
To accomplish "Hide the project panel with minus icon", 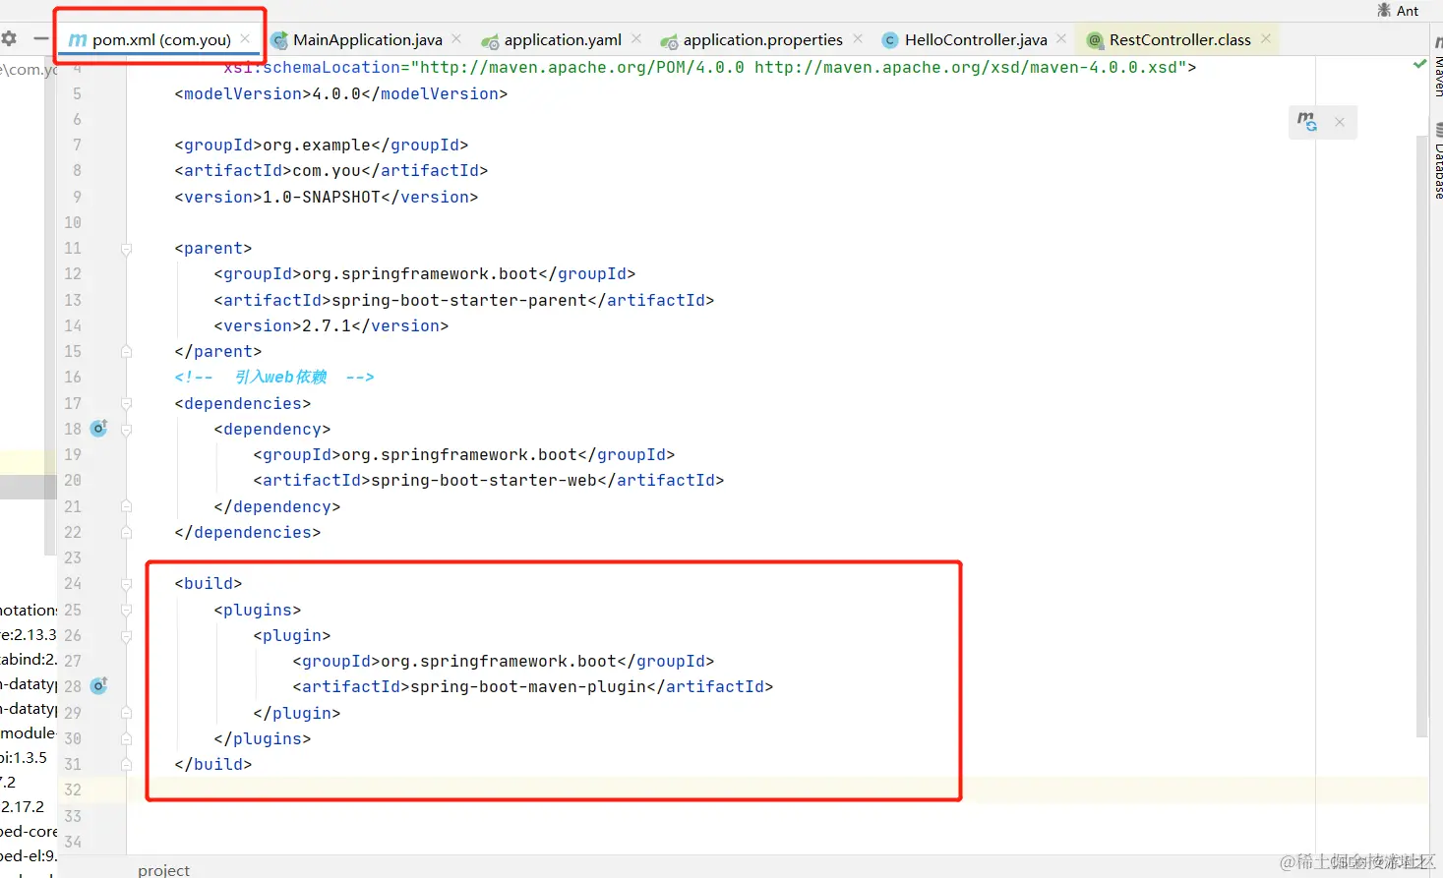I will click(x=40, y=38).
